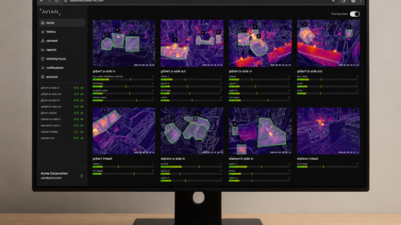Click the stetson infeed card title
This screenshot has width=401, height=225.
coord(307,159)
